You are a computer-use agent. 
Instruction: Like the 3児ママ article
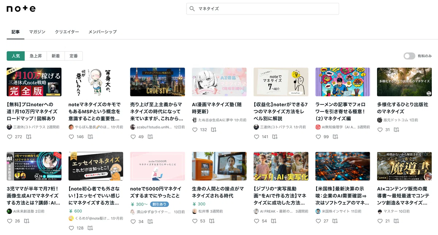[10, 221]
